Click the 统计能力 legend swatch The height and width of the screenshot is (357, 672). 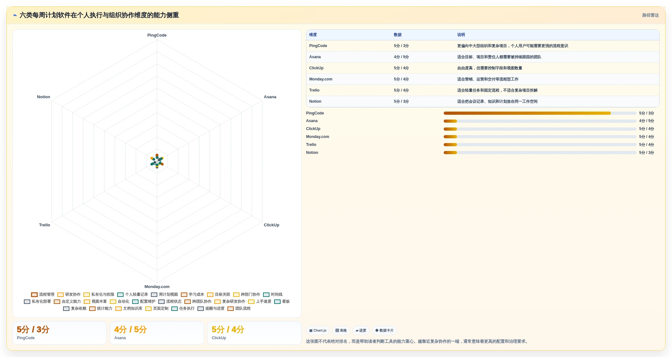92,309
